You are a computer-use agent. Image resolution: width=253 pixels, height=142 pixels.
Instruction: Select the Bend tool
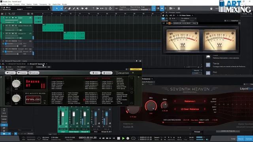[x=82, y=8]
